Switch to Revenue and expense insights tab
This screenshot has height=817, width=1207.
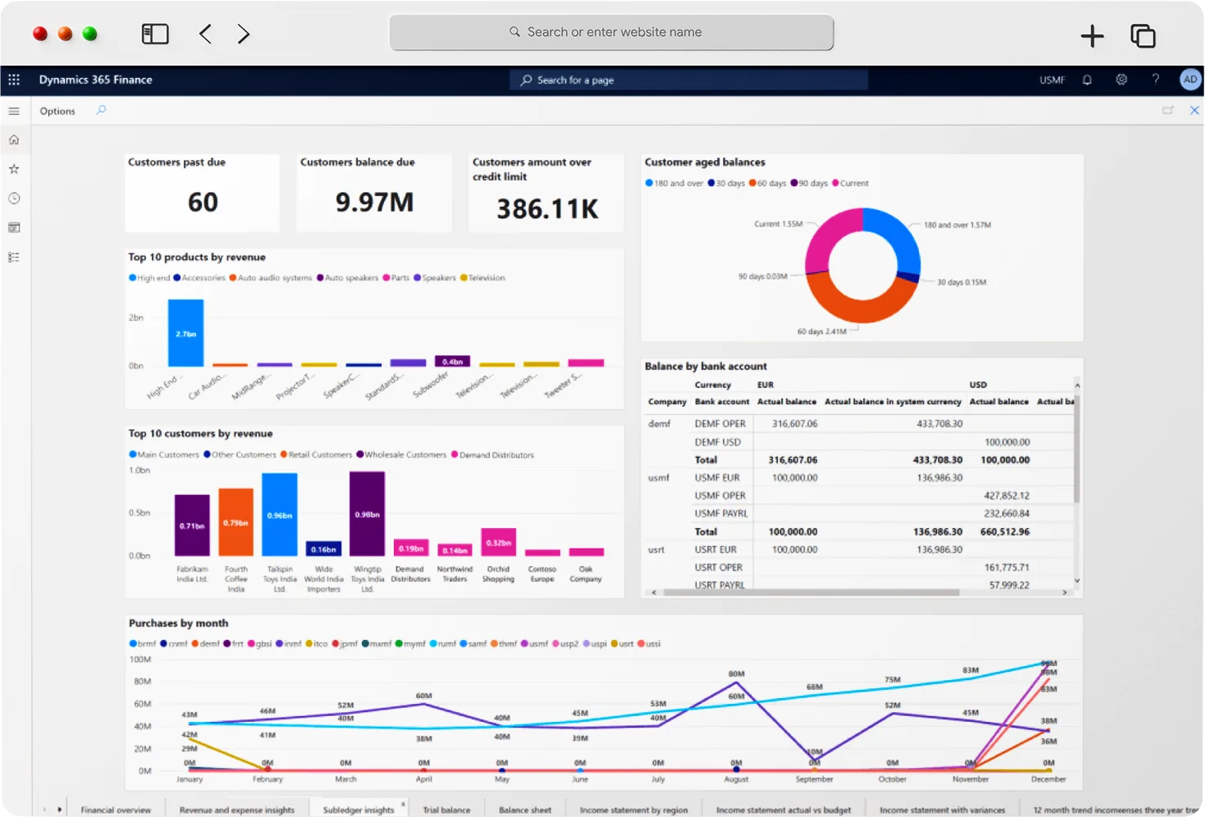[x=236, y=810]
